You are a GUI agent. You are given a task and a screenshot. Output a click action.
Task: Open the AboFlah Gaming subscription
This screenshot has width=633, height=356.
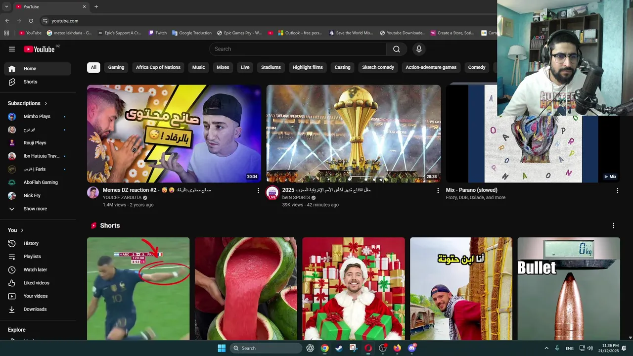38,182
